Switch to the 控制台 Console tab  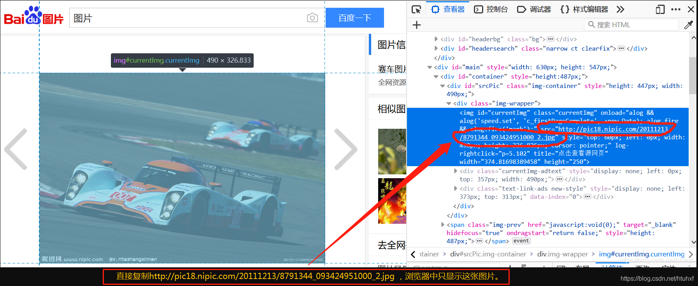click(x=491, y=9)
